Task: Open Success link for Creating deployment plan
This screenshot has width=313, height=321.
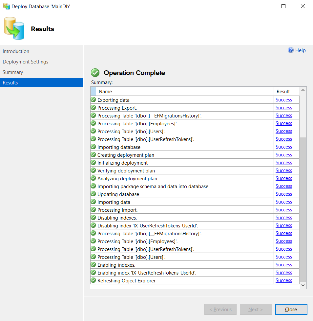Action: tap(284, 155)
